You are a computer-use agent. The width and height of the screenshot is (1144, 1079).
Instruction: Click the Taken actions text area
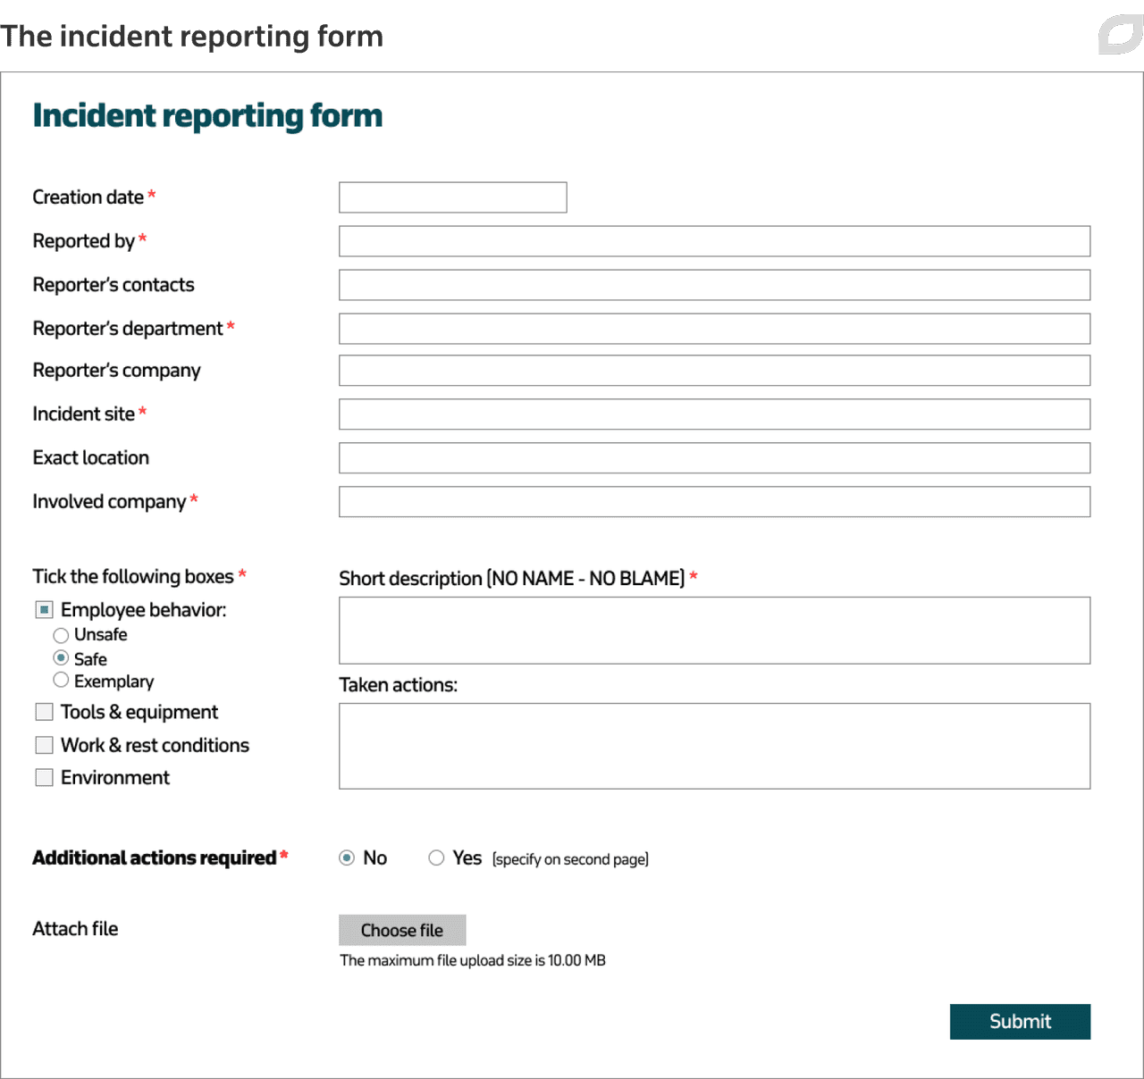point(714,746)
